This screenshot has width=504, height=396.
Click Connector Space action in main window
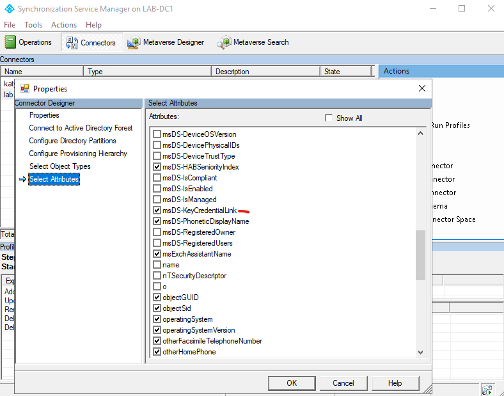tap(454, 219)
